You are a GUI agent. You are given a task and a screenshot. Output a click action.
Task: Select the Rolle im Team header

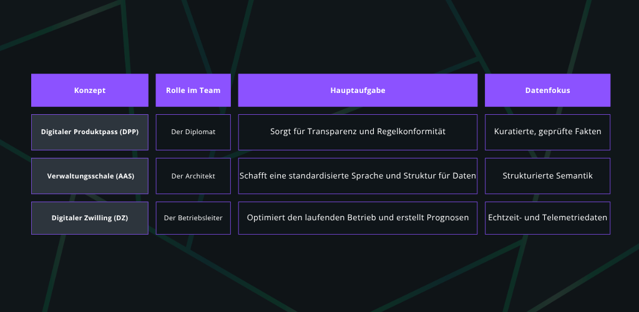[x=193, y=90]
